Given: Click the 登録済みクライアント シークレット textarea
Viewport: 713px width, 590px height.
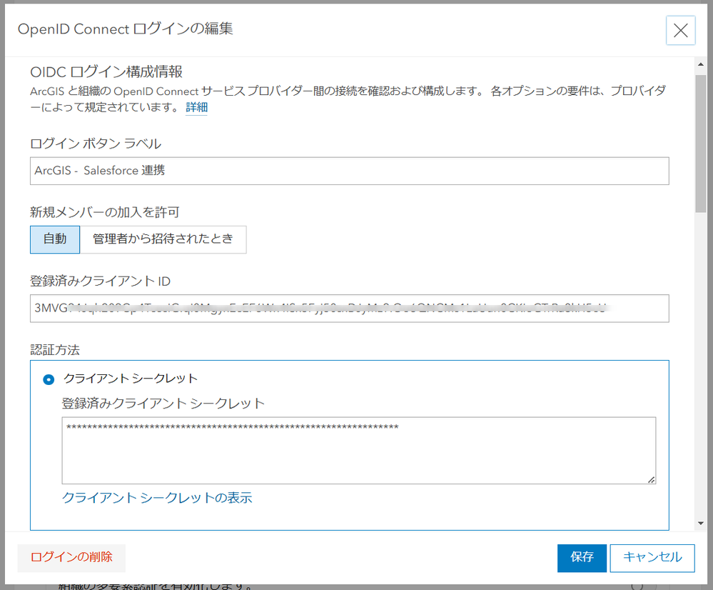Looking at the screenshot, I should point(358,451).
